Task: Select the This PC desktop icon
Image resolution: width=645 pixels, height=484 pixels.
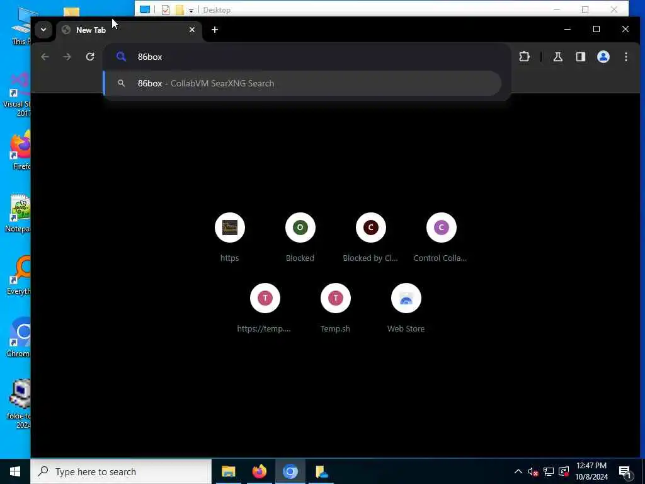Action: pyautogui.click(x=21, y=25)
